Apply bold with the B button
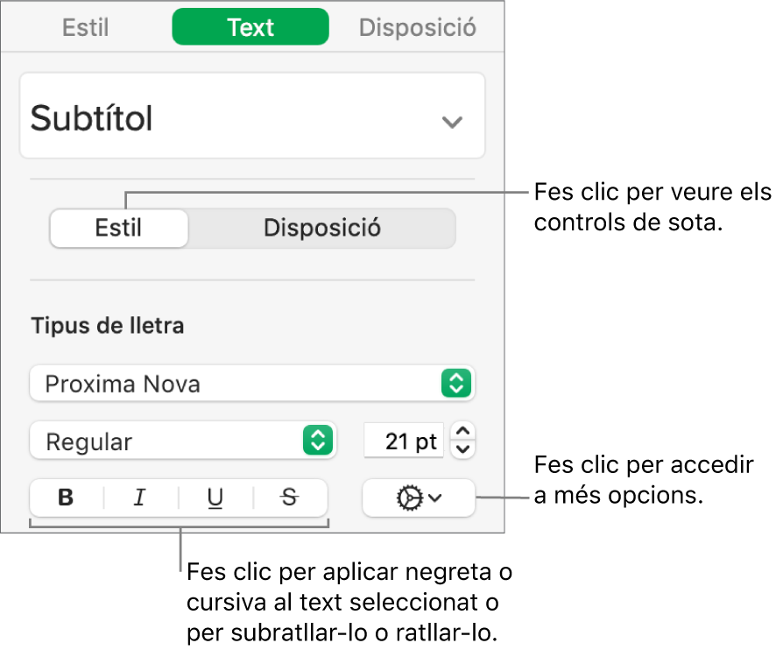The height and width of the screenshot is (657, 783). (67, 498)
